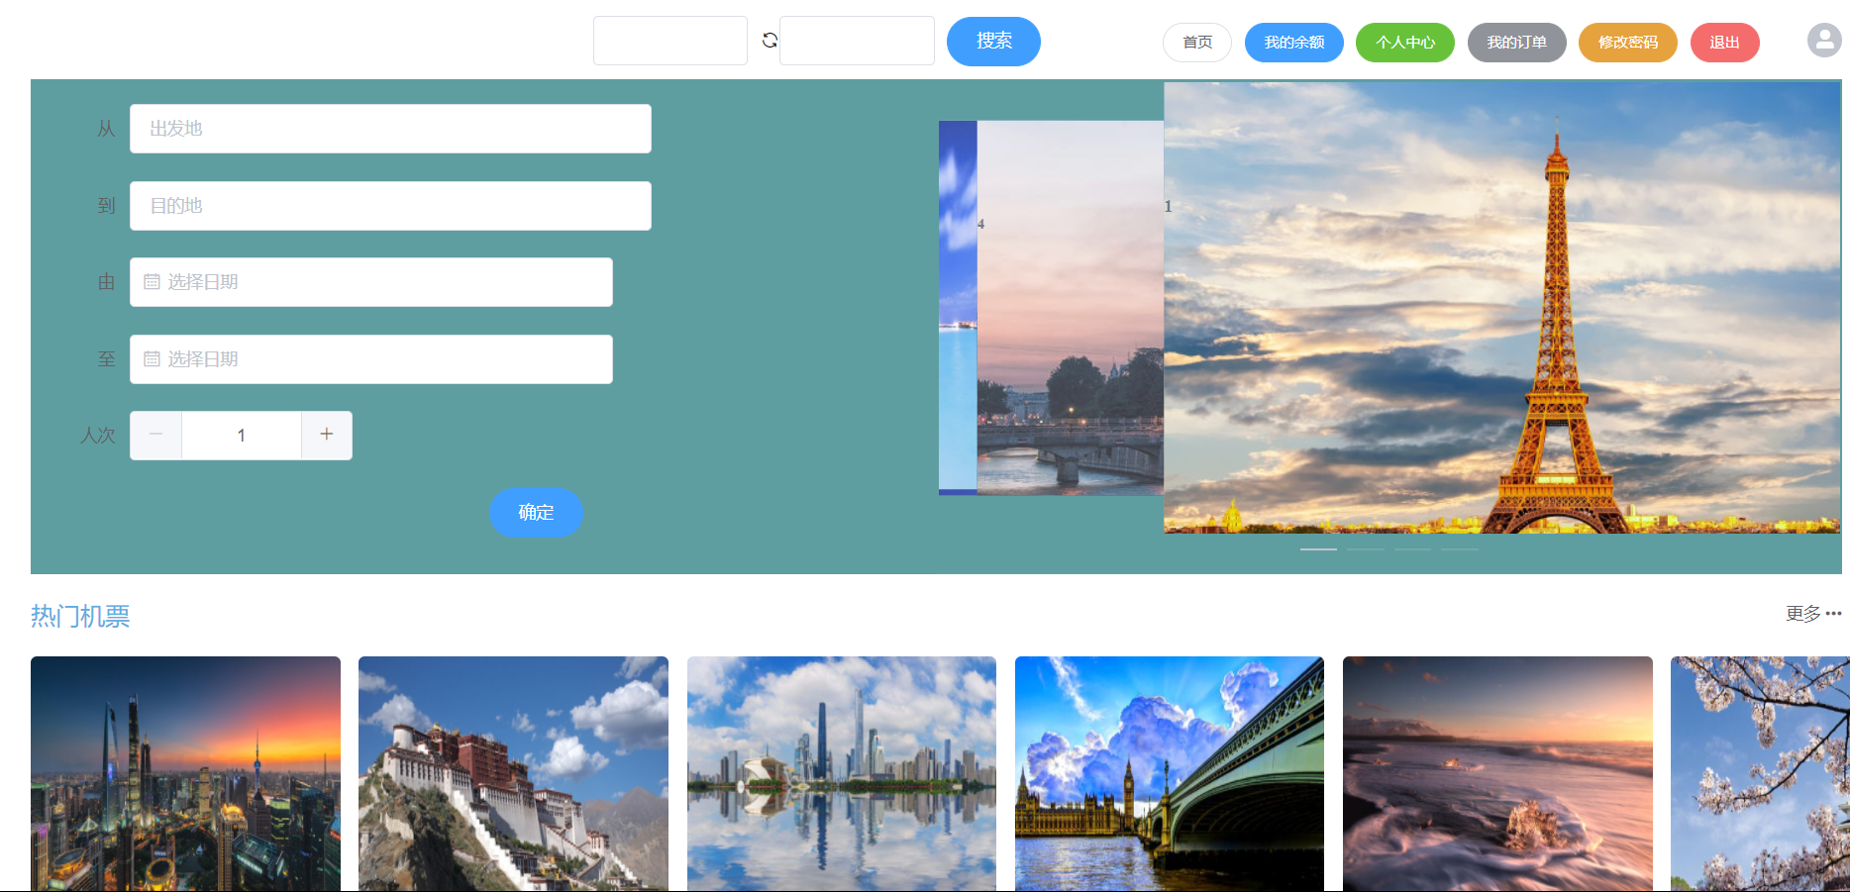The image size is (1850, 892).
Task: Click the calendar icon in the 由 date field
Action: point(152,282)
